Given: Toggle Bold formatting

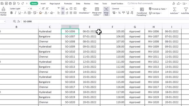Looking at the screenshot, I should tap(12, 13).
